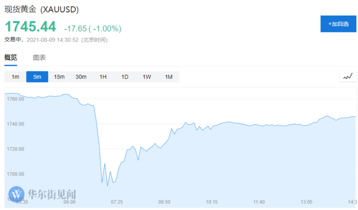Click the line chart type icon
This screenshot has height=210, width=358.
(x=348, y=77)
